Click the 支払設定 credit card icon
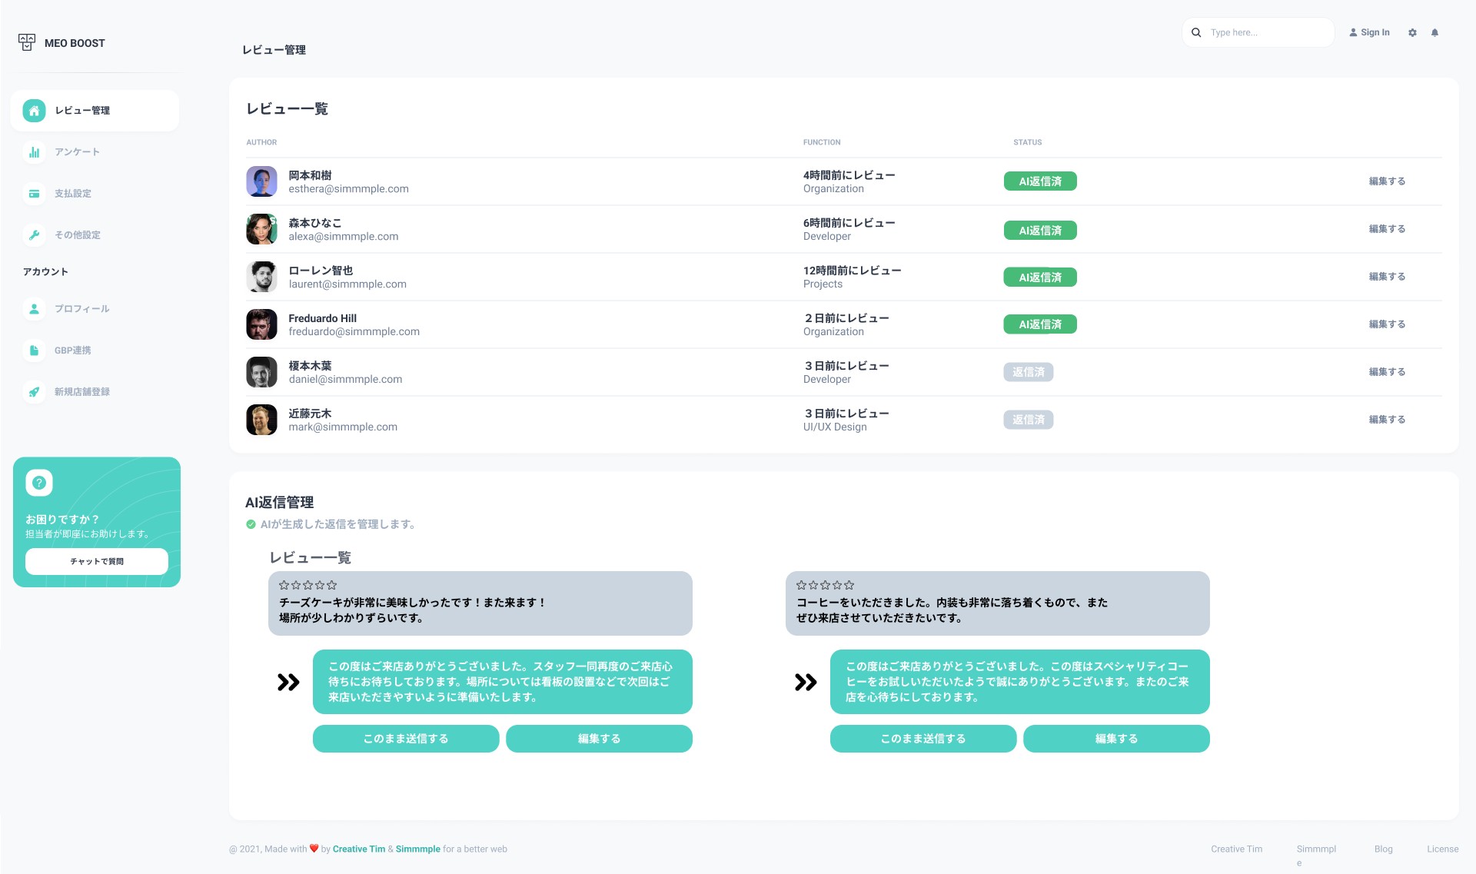 pos(34,194)
